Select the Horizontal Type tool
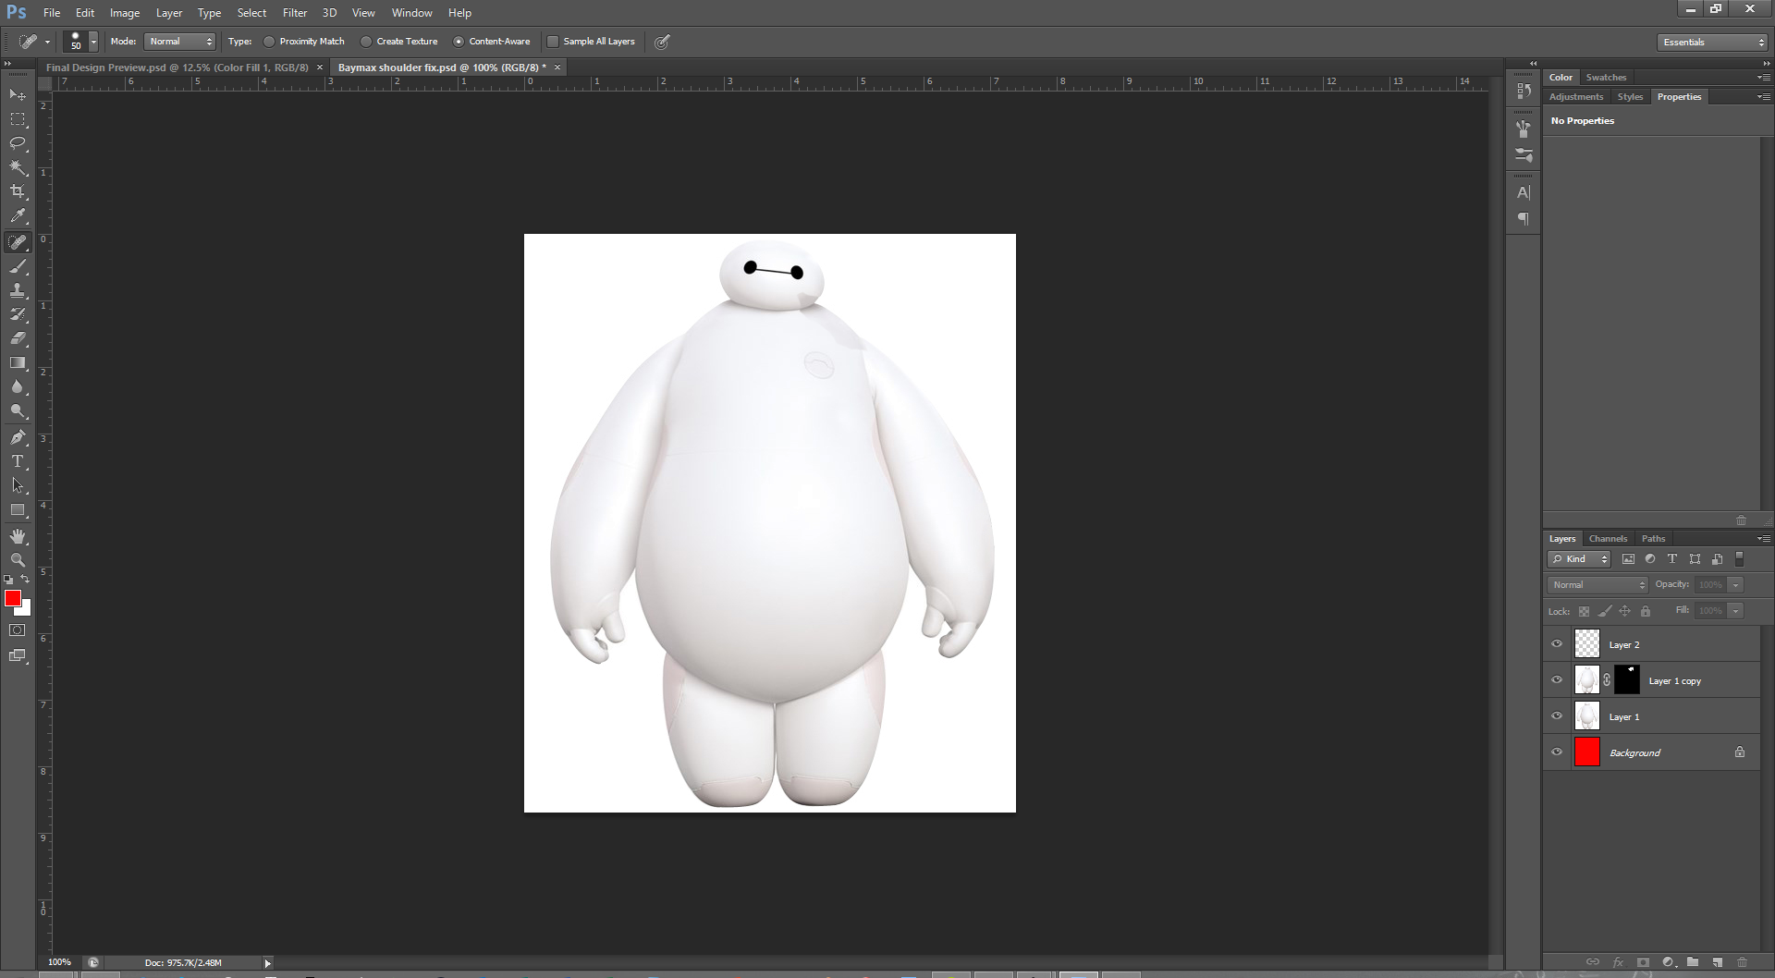 click(18, 461)
